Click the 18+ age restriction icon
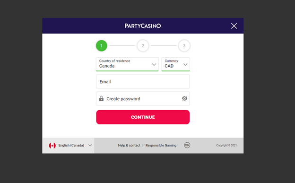Image resolution: width=295 pixels, height=183 pixels. [x=187, y=145]
